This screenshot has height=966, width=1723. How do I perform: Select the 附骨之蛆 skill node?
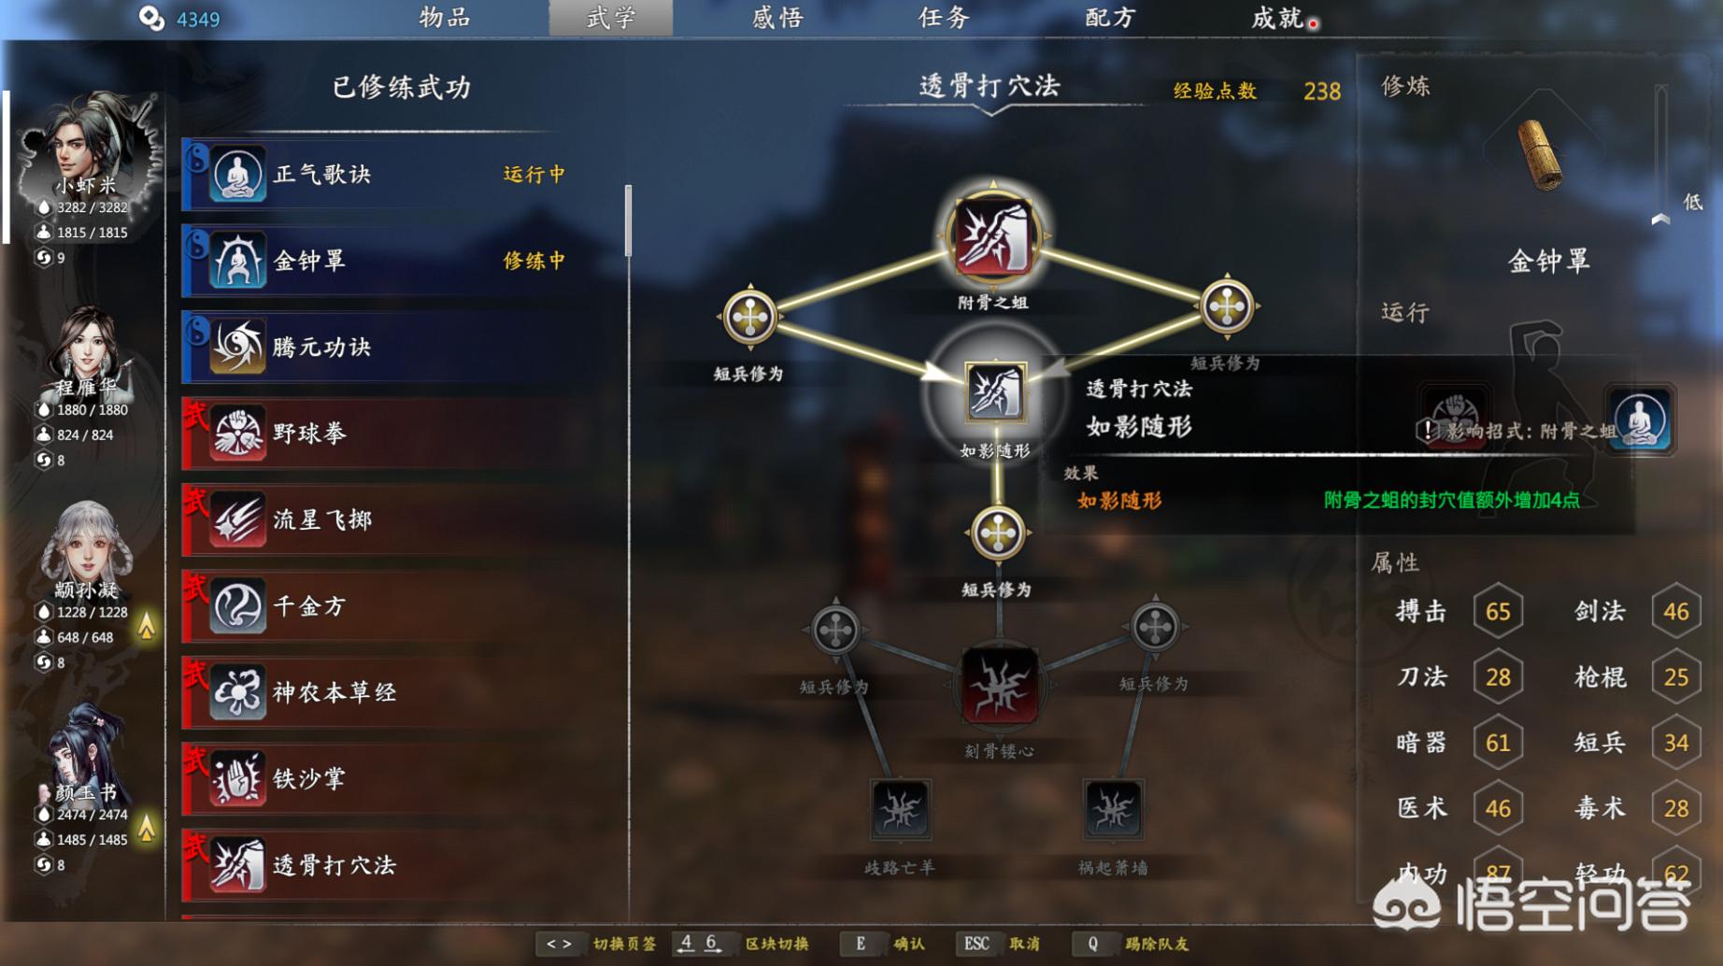click(x=993, y=236)
